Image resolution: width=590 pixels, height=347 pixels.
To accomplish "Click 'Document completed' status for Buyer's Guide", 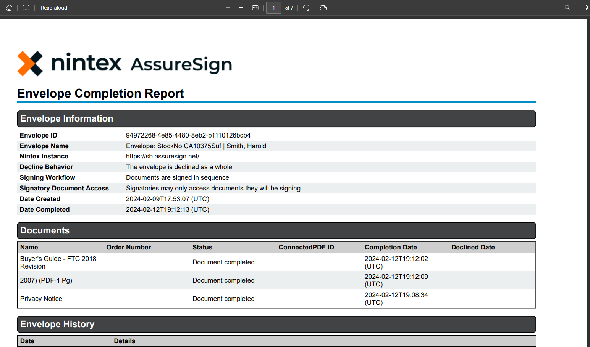I will pyautogui.click(x=223, y=262).
